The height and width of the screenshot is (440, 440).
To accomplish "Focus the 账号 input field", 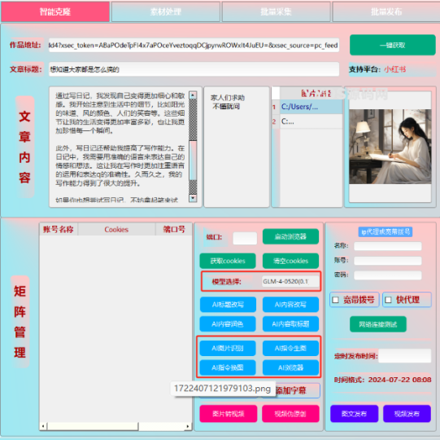I will [387, 261].
